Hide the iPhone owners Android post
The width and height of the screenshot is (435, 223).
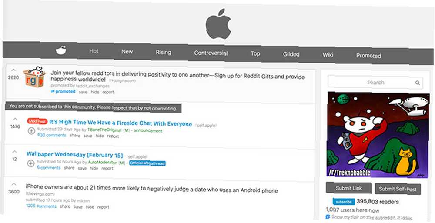(x=90, y=207)
